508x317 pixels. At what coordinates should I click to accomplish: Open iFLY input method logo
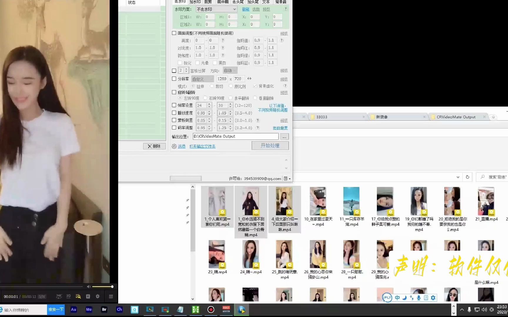(x=387, y=298)
